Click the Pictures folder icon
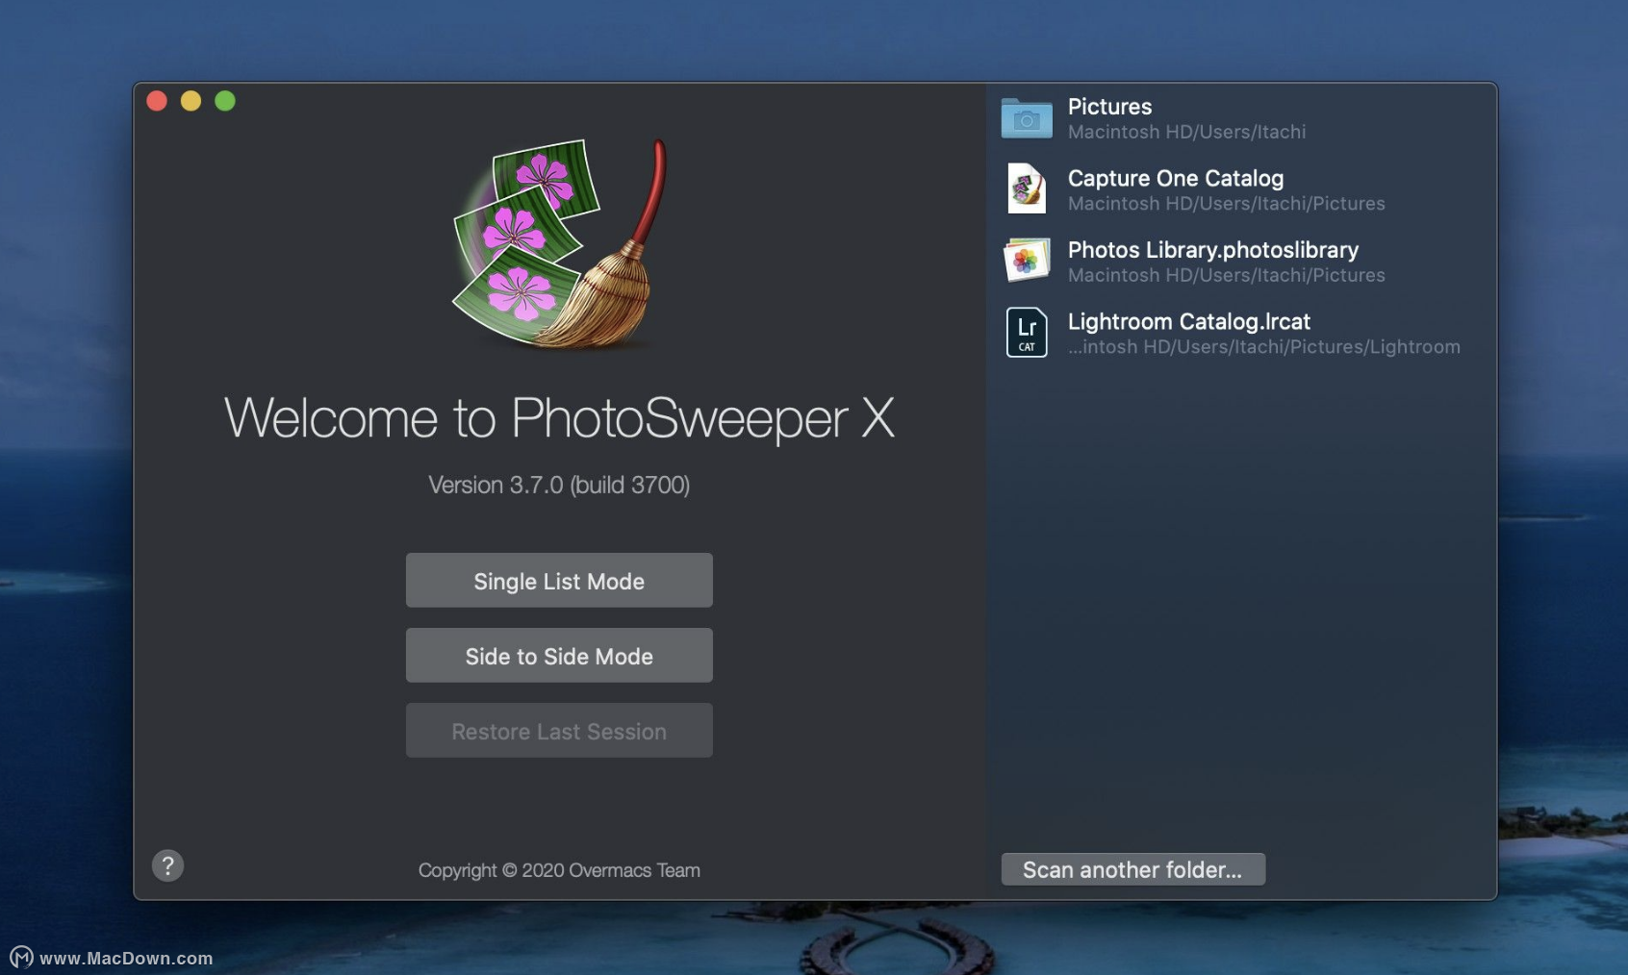This screenshot has width=1628, height=975. 1027,118
